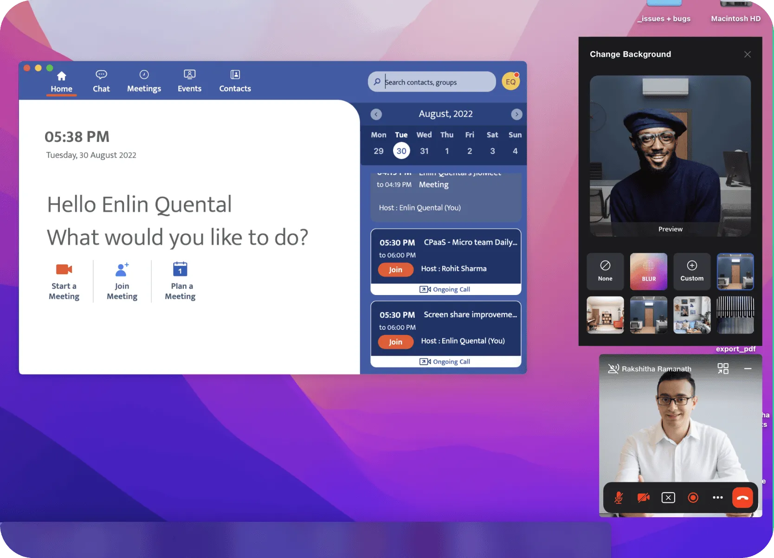Click the Search contacts, groups field
Image resolution: width=774 pixels, height=558 pixels.
pyautogui.click(x=436, y=82)
